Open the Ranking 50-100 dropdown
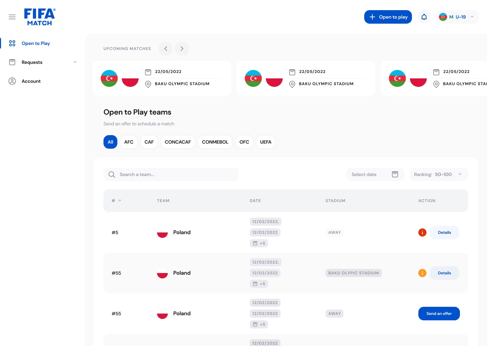Viewport: 487px width, 346px height. click(439, 174)
